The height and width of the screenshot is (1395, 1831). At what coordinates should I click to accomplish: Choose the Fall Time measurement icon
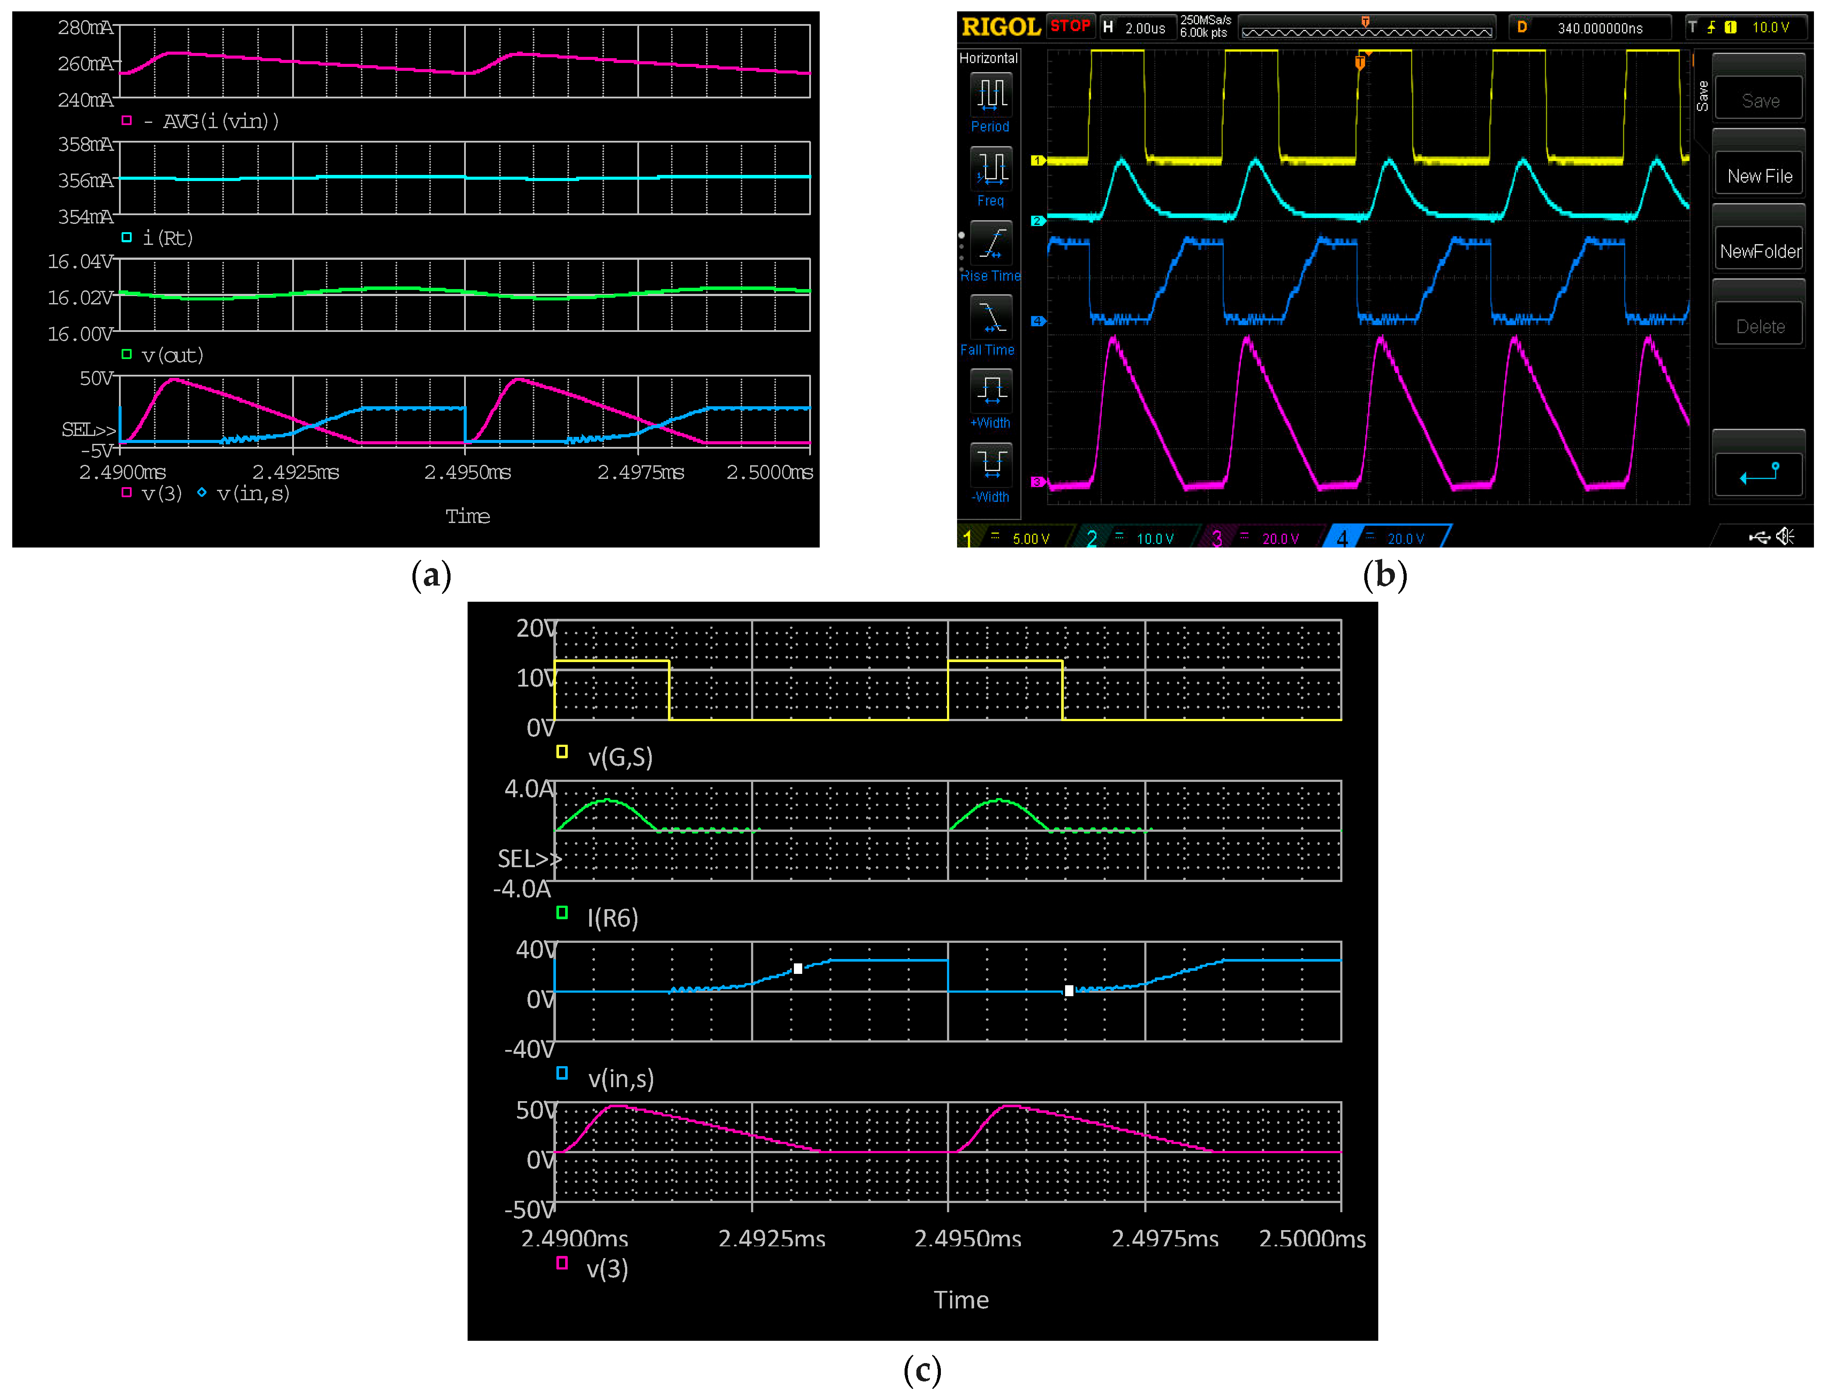point(991,316)
